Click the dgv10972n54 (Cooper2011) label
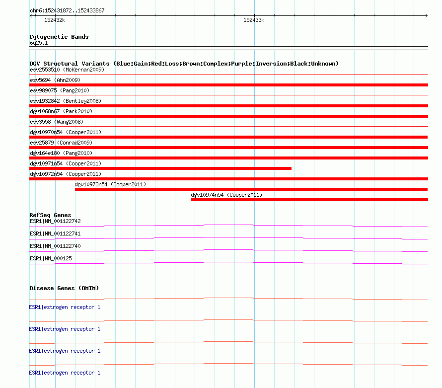442x388 pixels. tap(66, 174)
